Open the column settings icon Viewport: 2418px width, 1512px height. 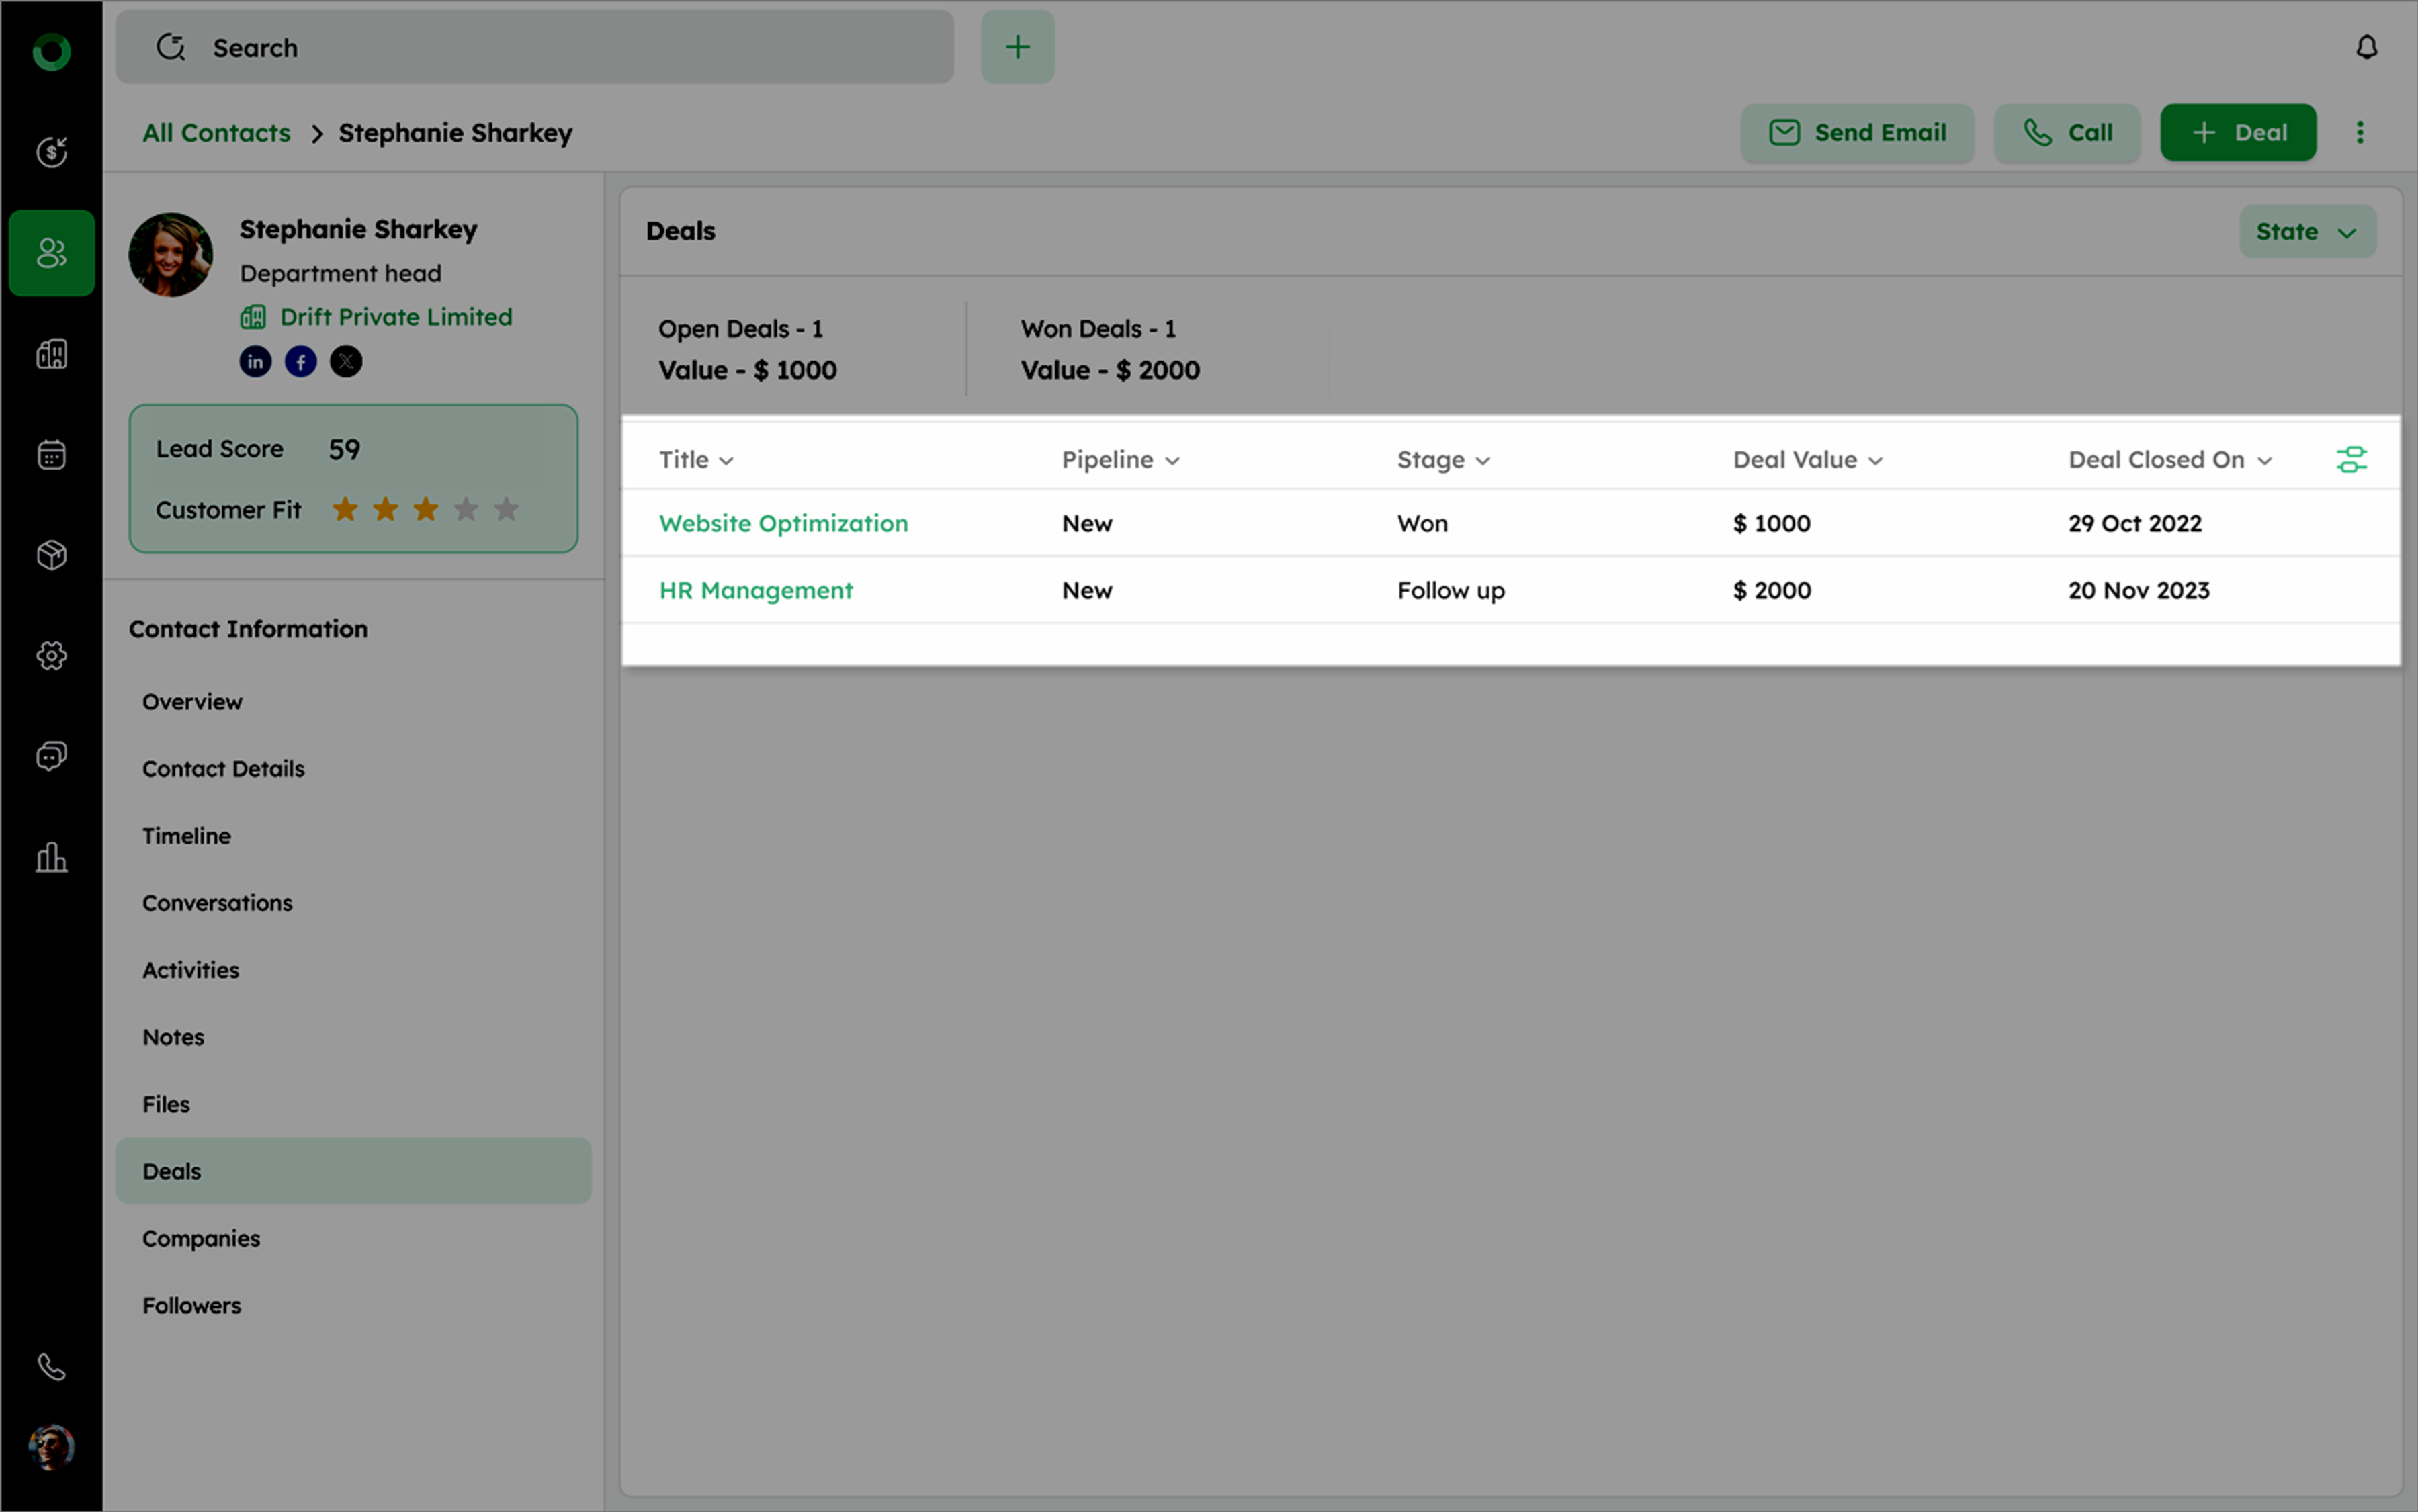[2351, 460]
